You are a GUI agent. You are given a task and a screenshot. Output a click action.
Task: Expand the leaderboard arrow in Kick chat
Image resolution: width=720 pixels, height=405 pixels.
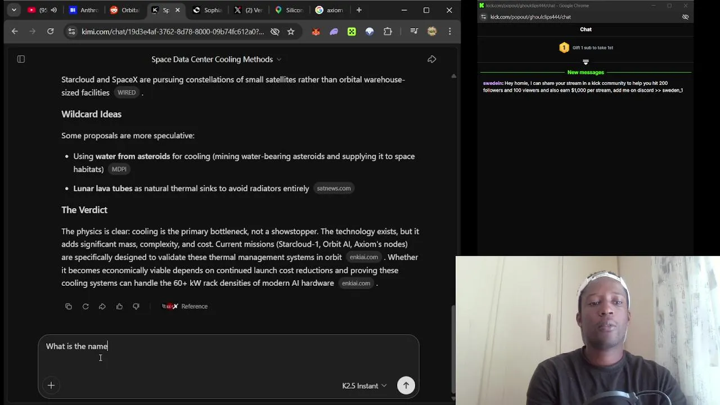click(x=586, y=62)
